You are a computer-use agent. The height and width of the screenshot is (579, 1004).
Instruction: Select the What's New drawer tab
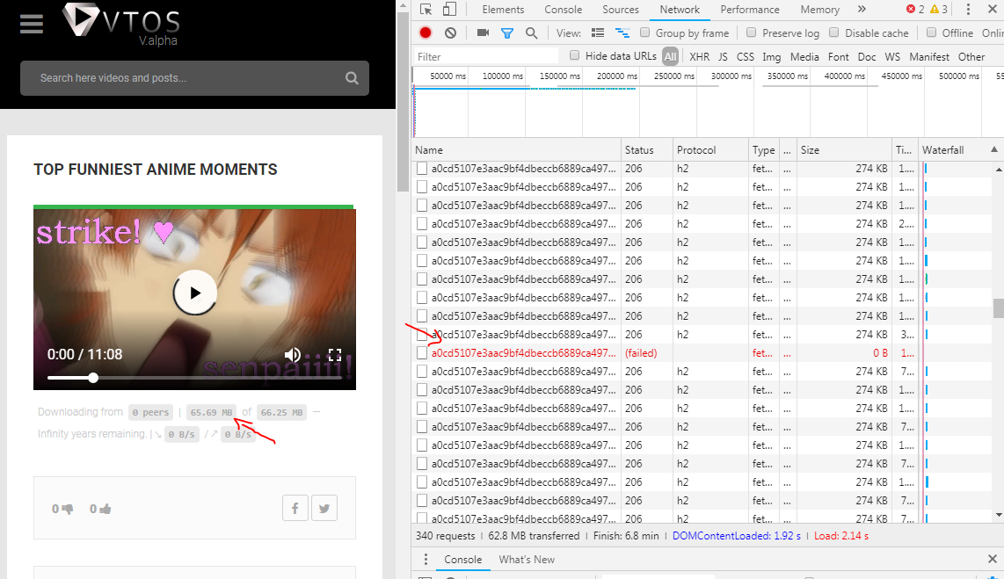pos(527,559)
